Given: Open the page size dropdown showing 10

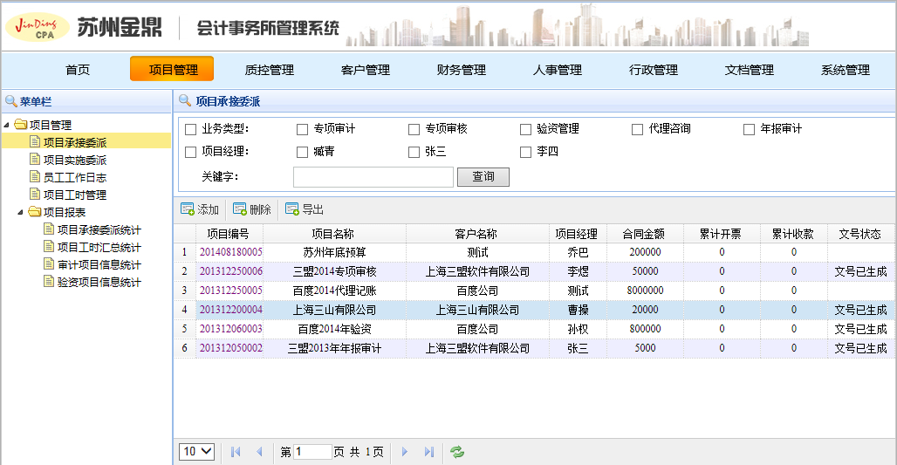Looking at the screenshot, I should click(197, 451).
